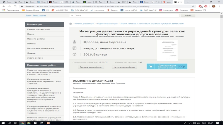Viewport: 223px width, 125px height.
Task: Click the clock icon beside 2016, Барнаул
Action: point(74,54)
